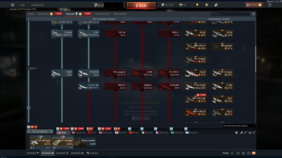Toggle the far-right checkbox in nations row
This screenshot has width=282, height=158.
click(x=254, y=133)
